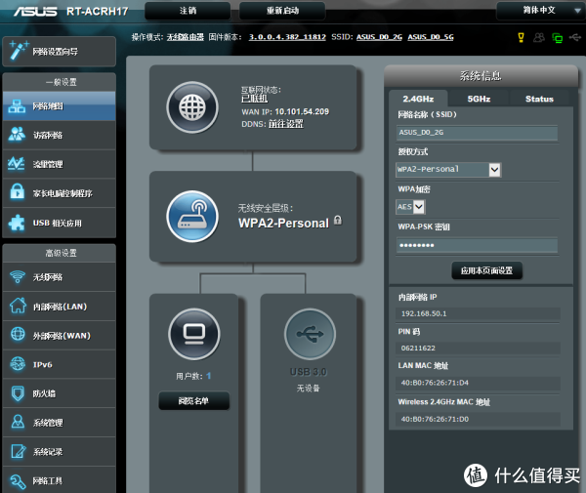Viewport: 586px width, 493px height.
Task: Open Traffic Manager (流量管理) icon
Action: [x=17, y=164]
